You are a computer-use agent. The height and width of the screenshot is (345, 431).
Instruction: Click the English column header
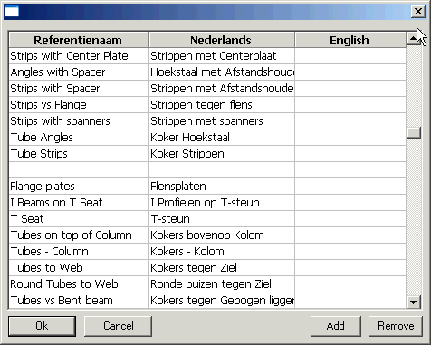[x=350, y=40]
